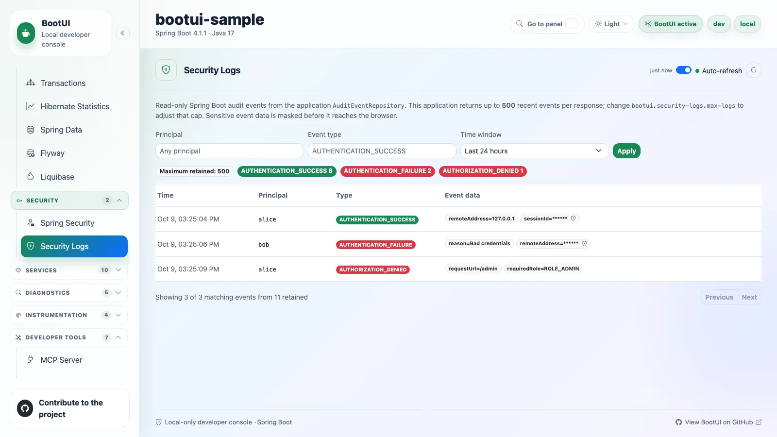Click the BootUI active status pill
The height and width of the screenshot is (437, 777).
pyautogui.click(x=671, y=24)
